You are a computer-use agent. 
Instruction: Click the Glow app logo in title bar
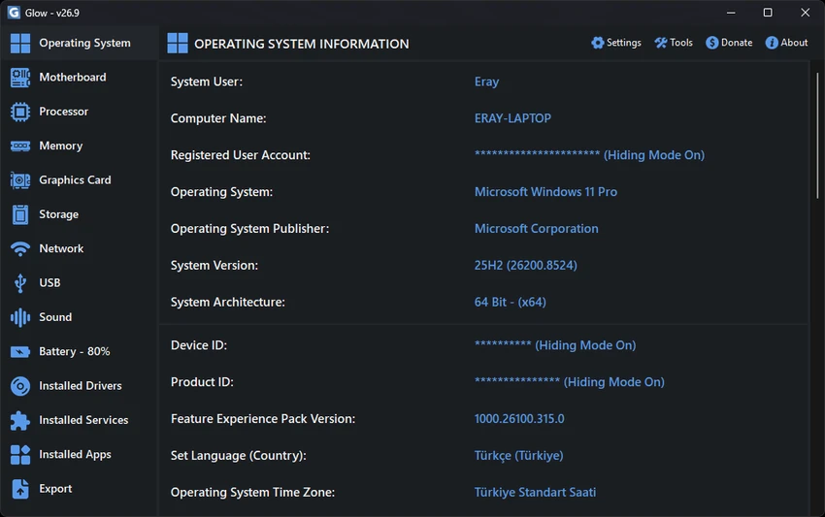pyautogui.click(x=14, y=13)
